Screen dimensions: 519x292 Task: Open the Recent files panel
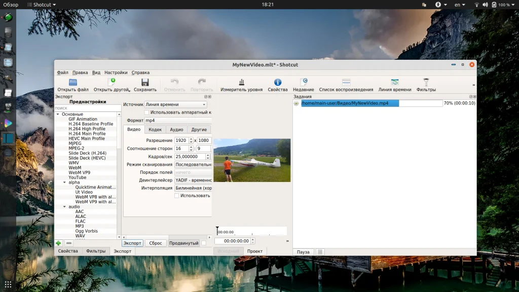point(303,82)
